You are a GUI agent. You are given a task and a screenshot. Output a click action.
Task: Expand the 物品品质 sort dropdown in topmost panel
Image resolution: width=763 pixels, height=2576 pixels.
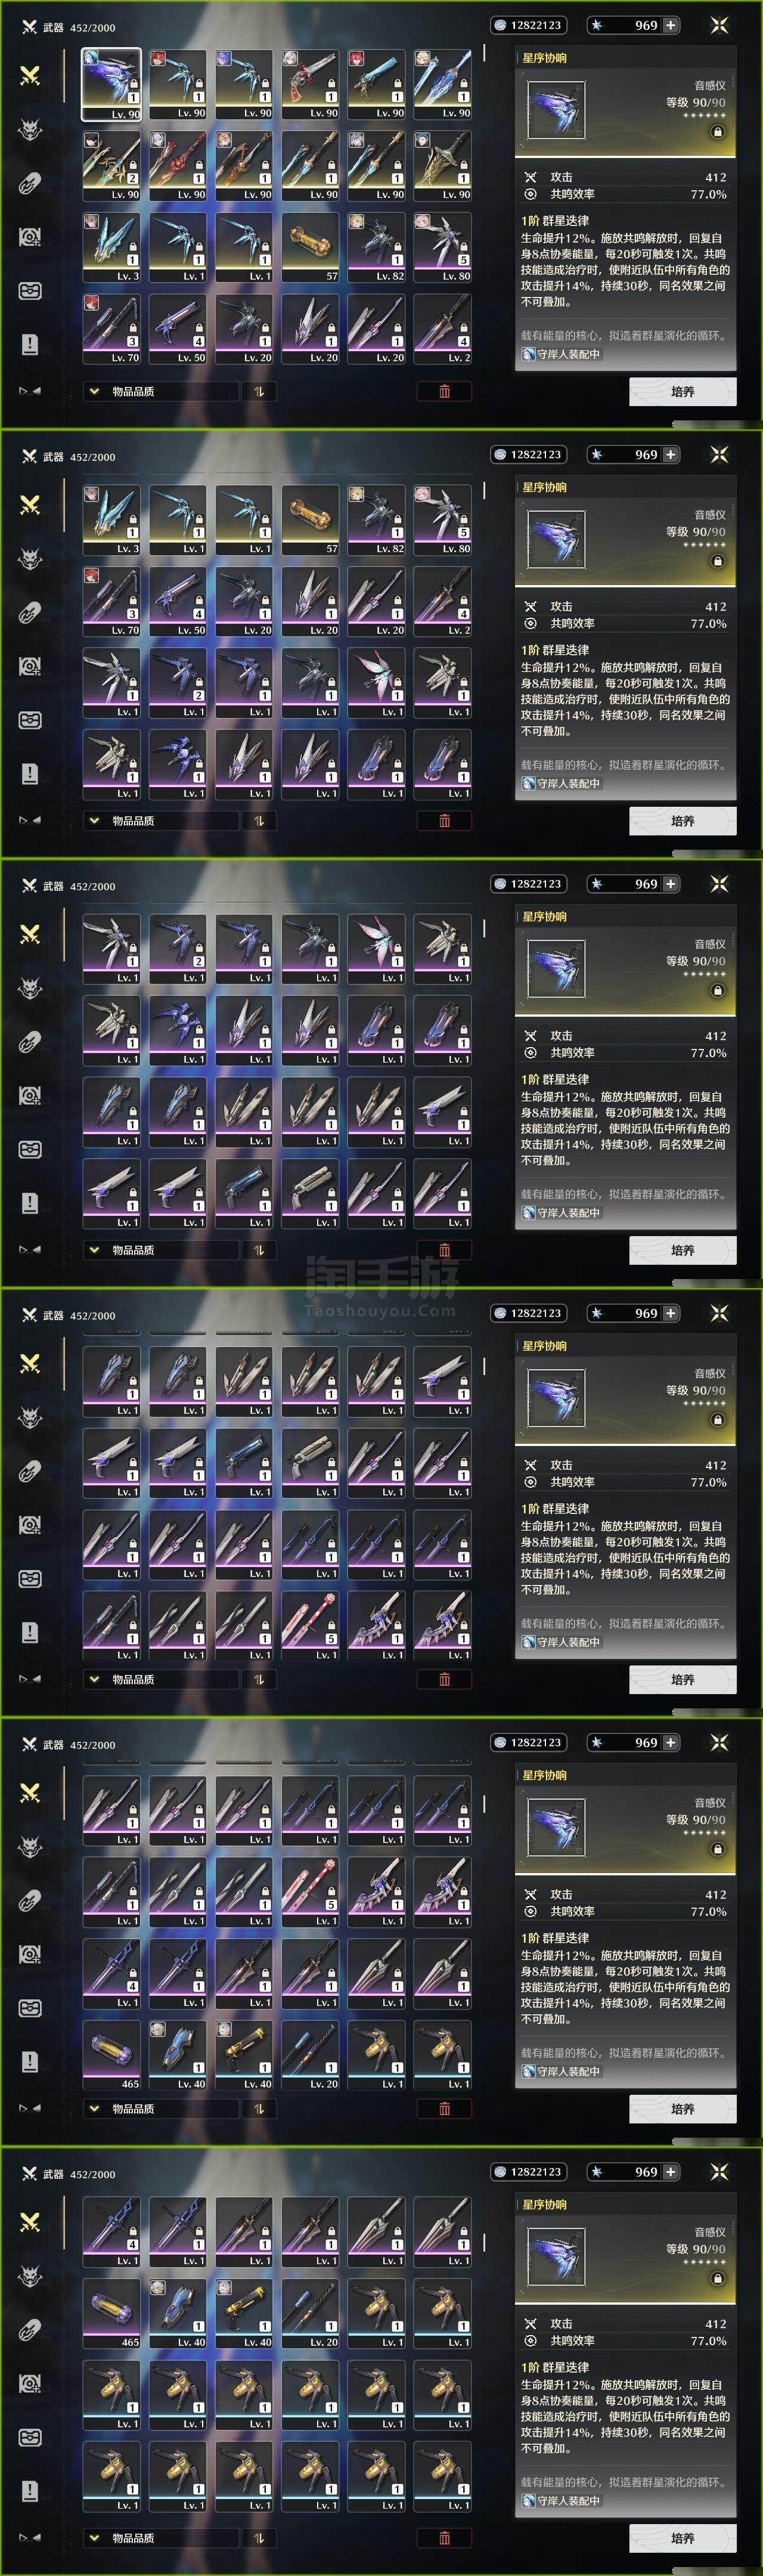pos(161,391)
